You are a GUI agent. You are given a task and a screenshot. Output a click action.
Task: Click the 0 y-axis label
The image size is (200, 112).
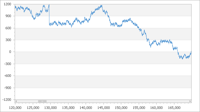[10, 52]
